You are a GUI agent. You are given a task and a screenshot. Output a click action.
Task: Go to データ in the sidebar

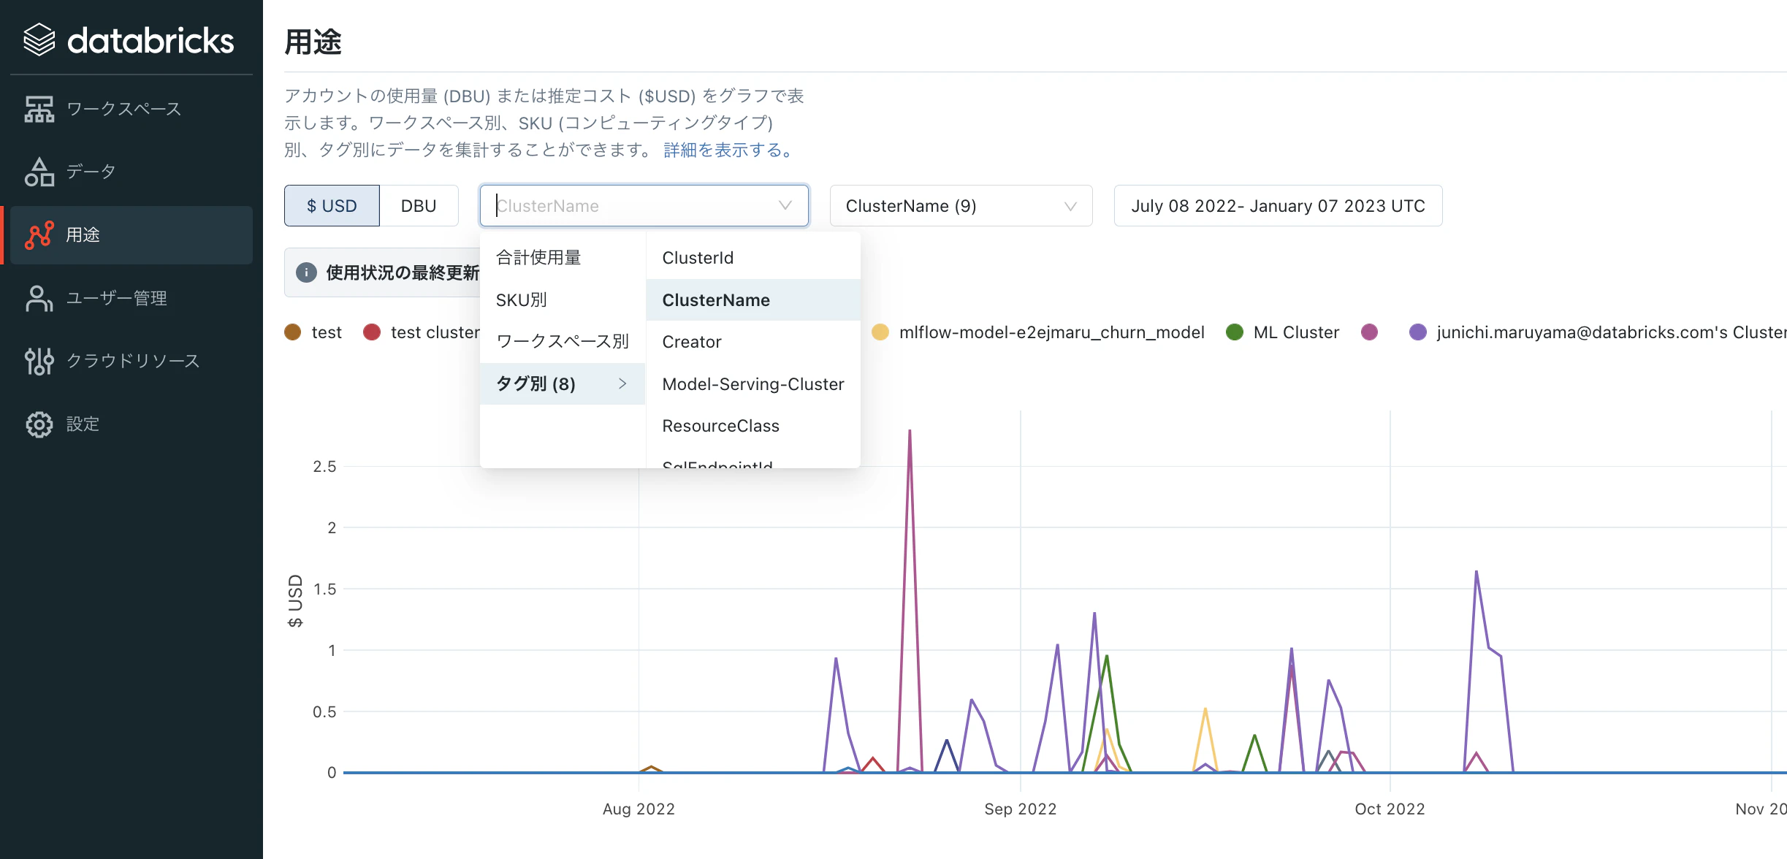(91, 172)
